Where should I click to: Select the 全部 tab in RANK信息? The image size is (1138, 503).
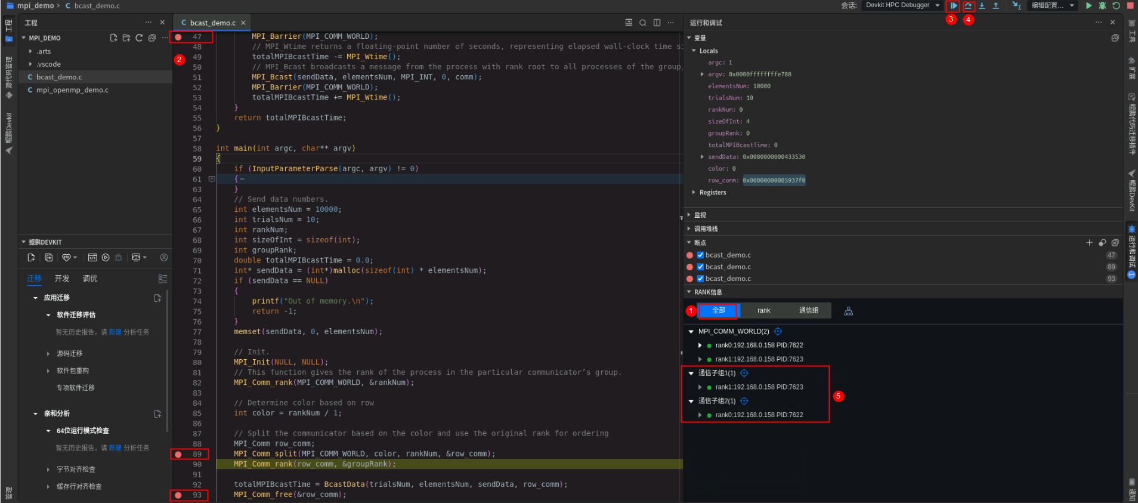(719, 310)
